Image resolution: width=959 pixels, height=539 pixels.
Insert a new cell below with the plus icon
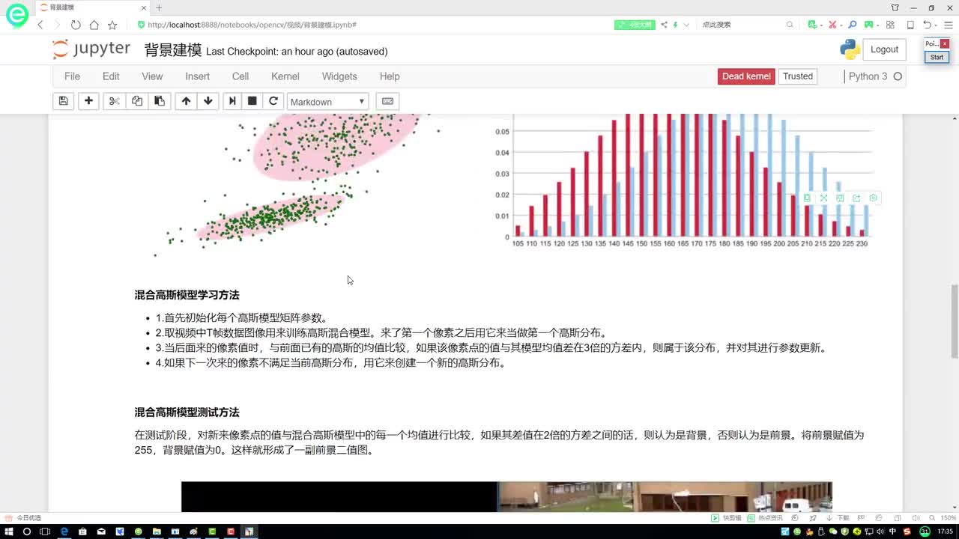click(88, 101)
